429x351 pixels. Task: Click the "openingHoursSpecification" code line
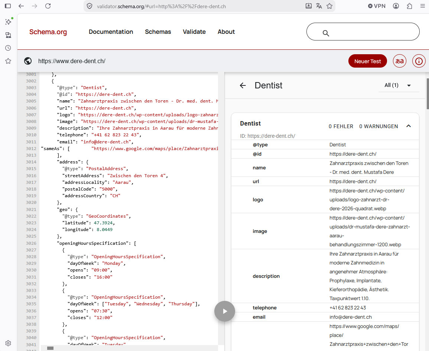click(96, 243)
